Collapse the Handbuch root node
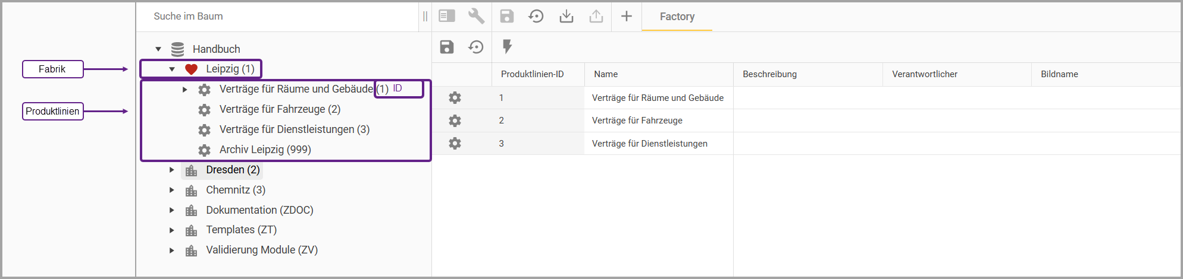Screen dimensions: 1183x279 (158, 49)
